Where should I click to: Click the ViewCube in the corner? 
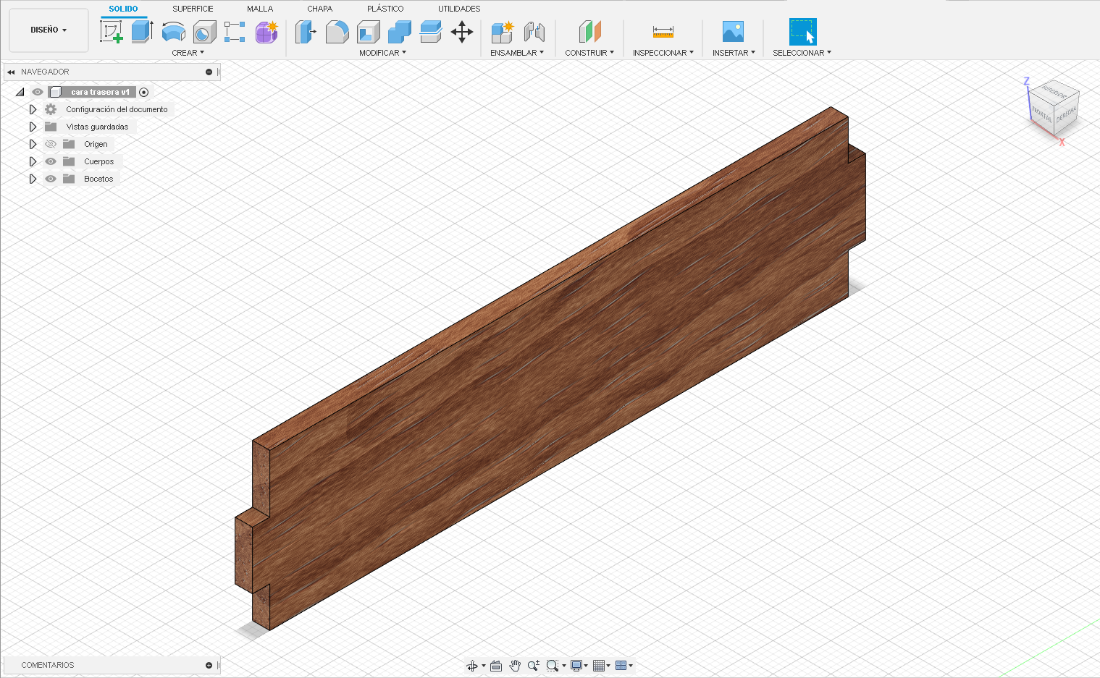pos(1053,109)
